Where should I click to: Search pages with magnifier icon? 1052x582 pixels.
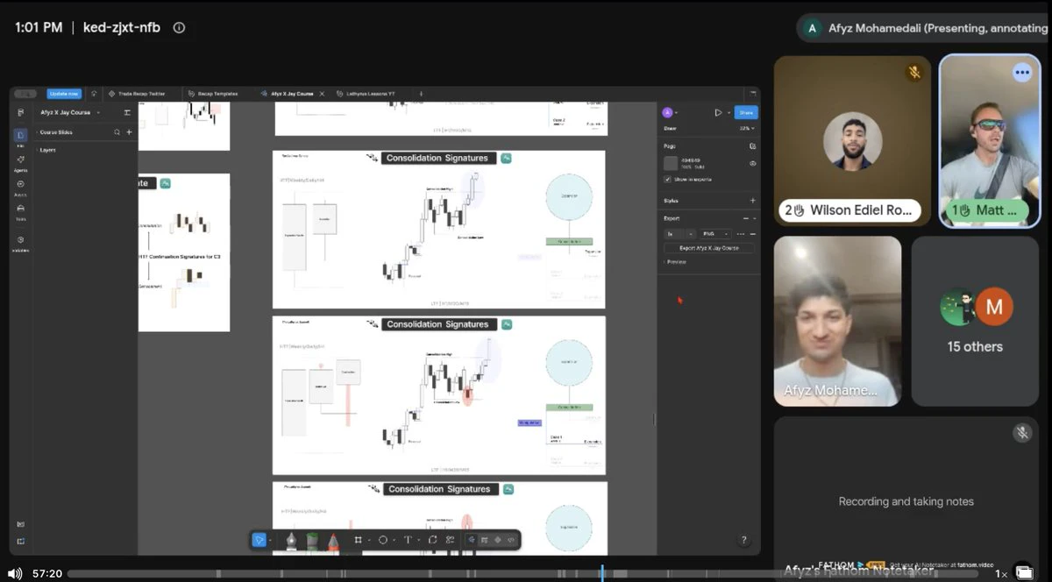click(117, 132)
